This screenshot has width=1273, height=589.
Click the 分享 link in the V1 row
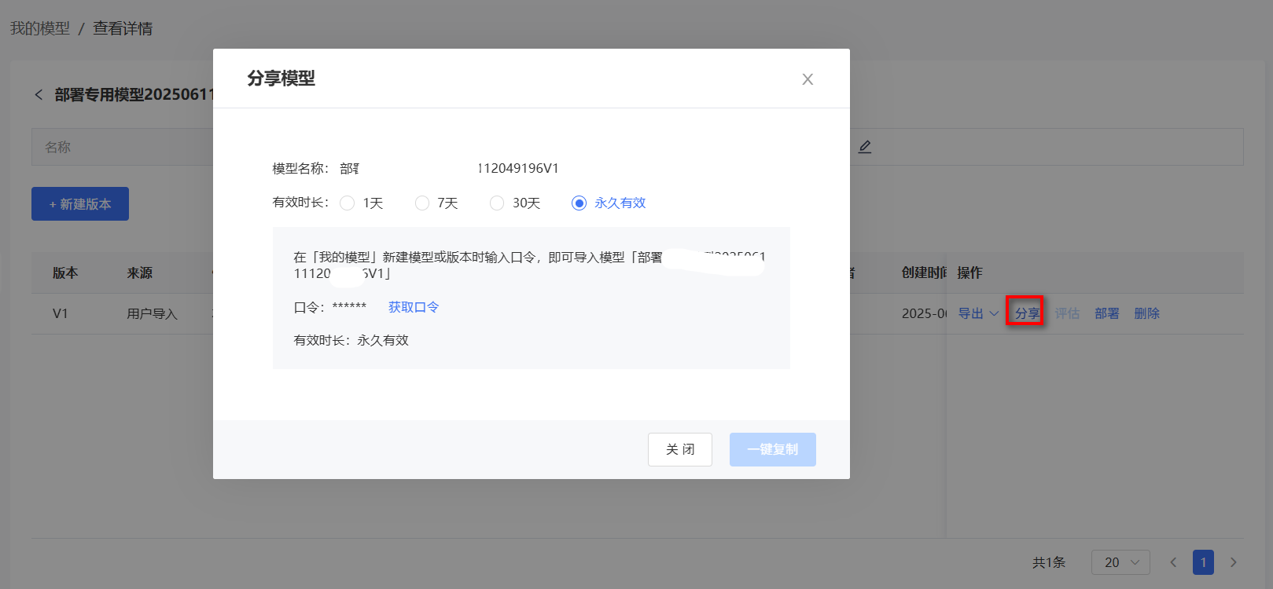click(1027, 313)
